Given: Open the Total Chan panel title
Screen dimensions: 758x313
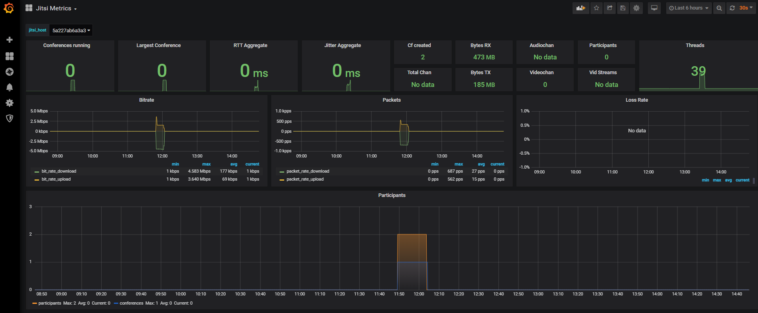Looking at the screenshot, I should click(x=419, y=73).
